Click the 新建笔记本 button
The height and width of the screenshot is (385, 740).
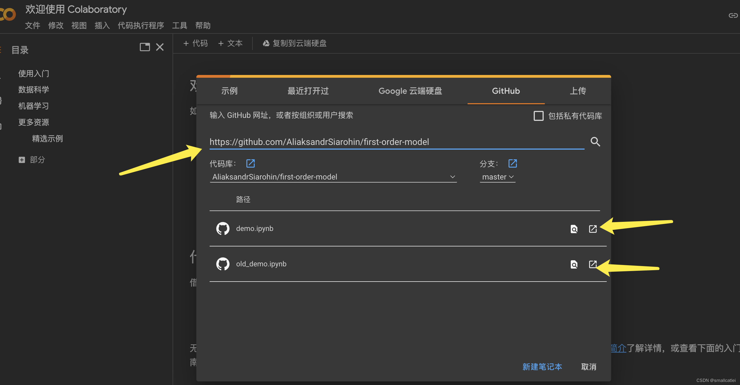pyautogui.click(x=542, y=367)
